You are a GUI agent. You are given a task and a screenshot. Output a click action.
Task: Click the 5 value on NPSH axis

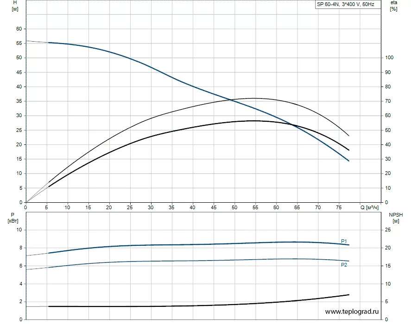click(386, 301)
